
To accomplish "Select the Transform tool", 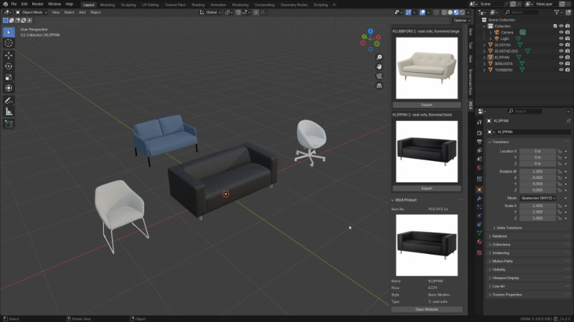I will (x=9, y=88).
